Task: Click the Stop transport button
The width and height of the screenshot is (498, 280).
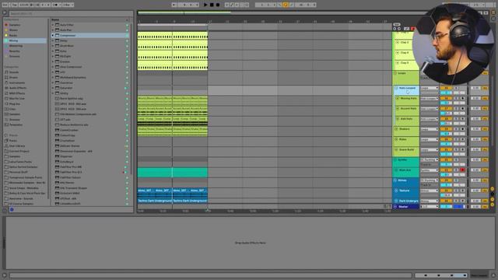Action: click(212, 5)
